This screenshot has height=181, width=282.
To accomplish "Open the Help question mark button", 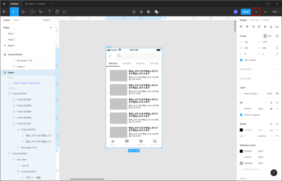I will [274, 173].
